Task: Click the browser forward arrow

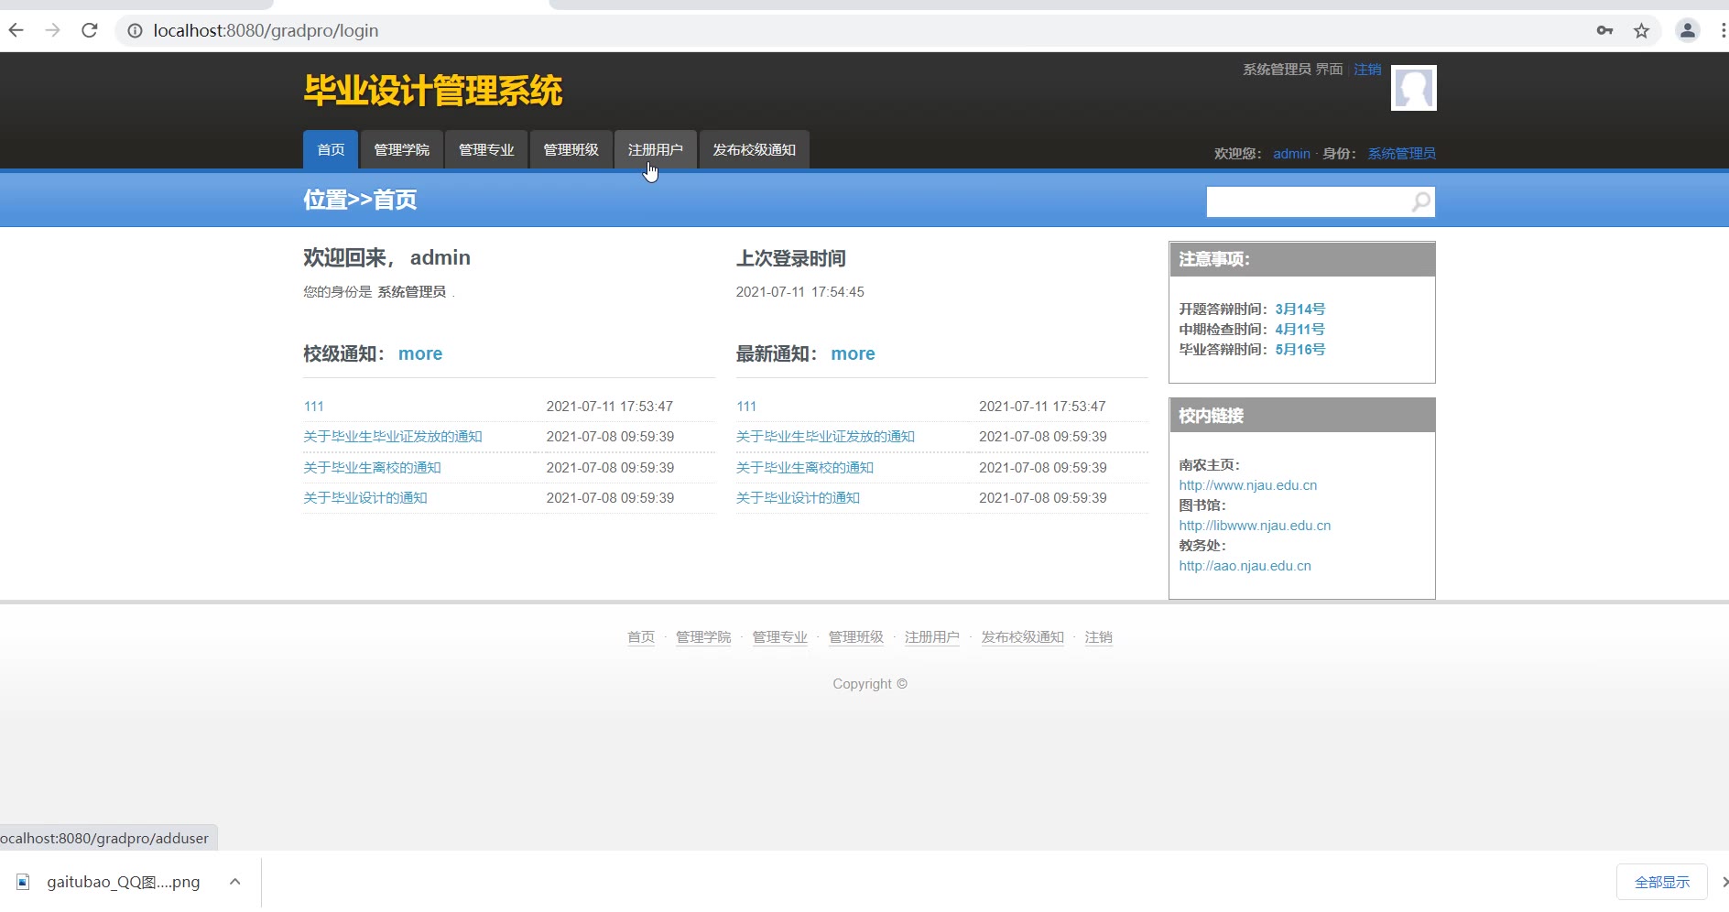Action: (53, 30)
